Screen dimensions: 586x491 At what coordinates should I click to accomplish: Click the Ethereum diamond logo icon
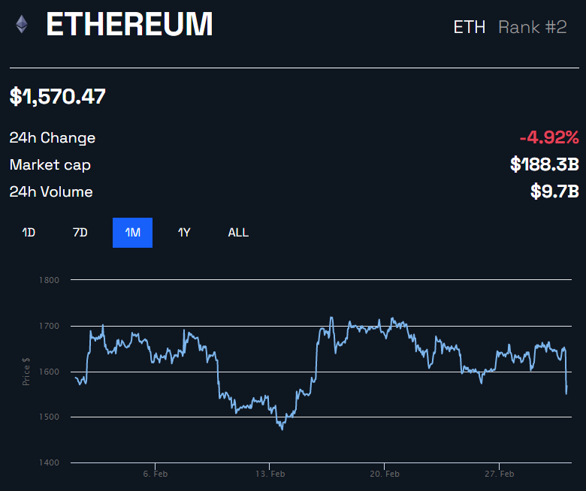pos(20,25)
